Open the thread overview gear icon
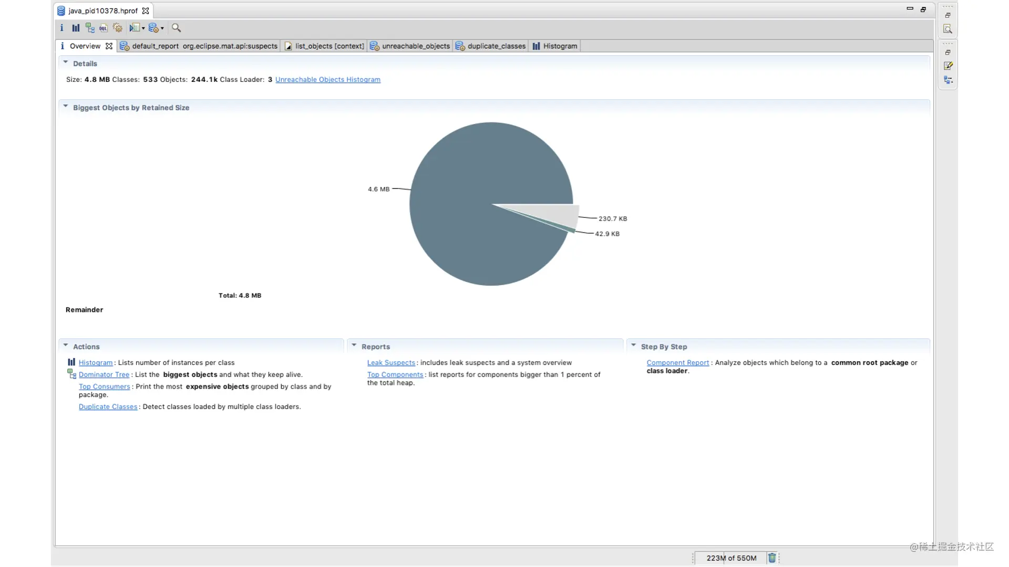 [118, 28]
